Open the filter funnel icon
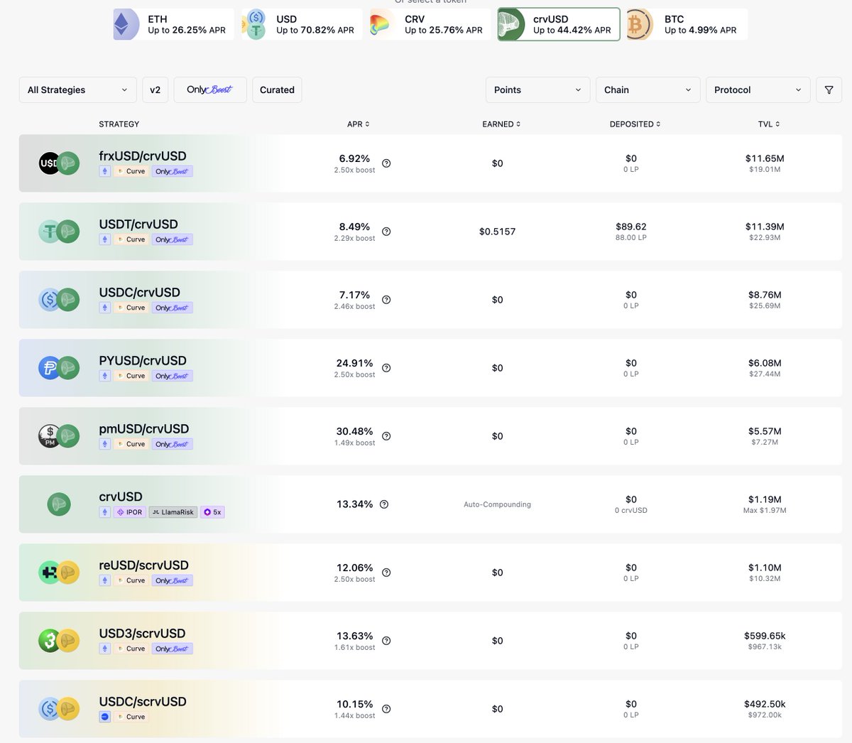Viewport: 852px width, 743px height. click(x=829, y=90)
